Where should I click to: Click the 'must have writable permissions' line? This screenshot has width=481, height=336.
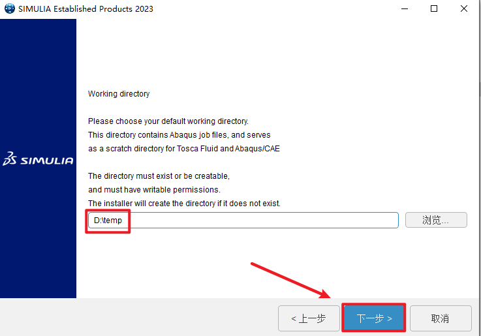pos(154,190)
